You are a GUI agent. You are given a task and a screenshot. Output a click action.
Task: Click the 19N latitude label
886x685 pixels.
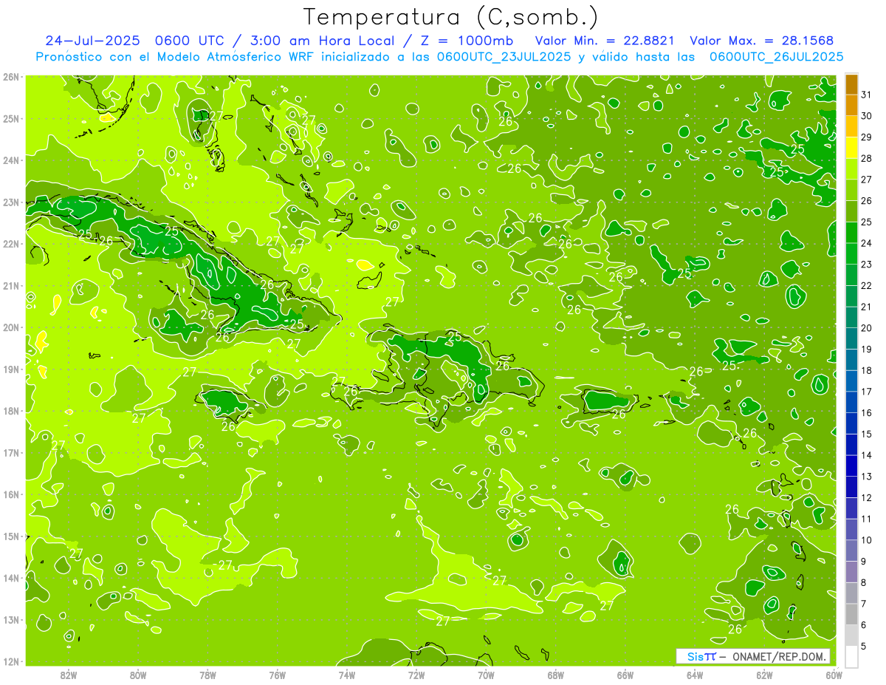tap(11, 369)
